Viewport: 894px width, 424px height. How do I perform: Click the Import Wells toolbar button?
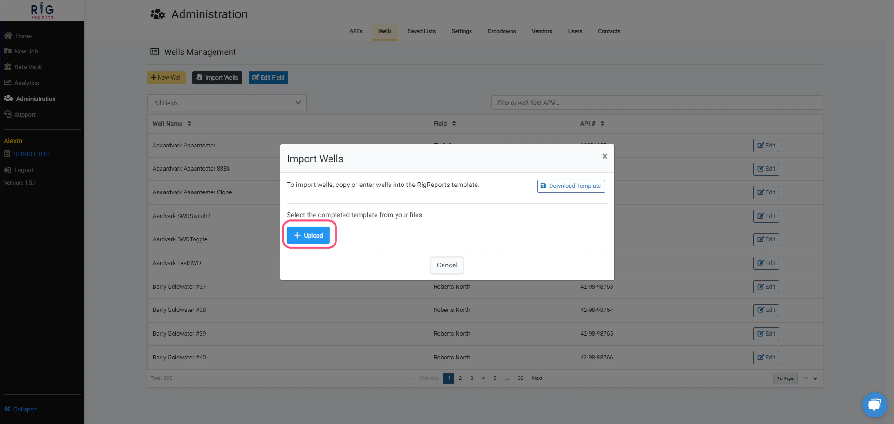point(217,78)
